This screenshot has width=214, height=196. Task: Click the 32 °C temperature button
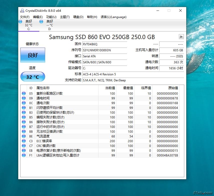point(33,77)
